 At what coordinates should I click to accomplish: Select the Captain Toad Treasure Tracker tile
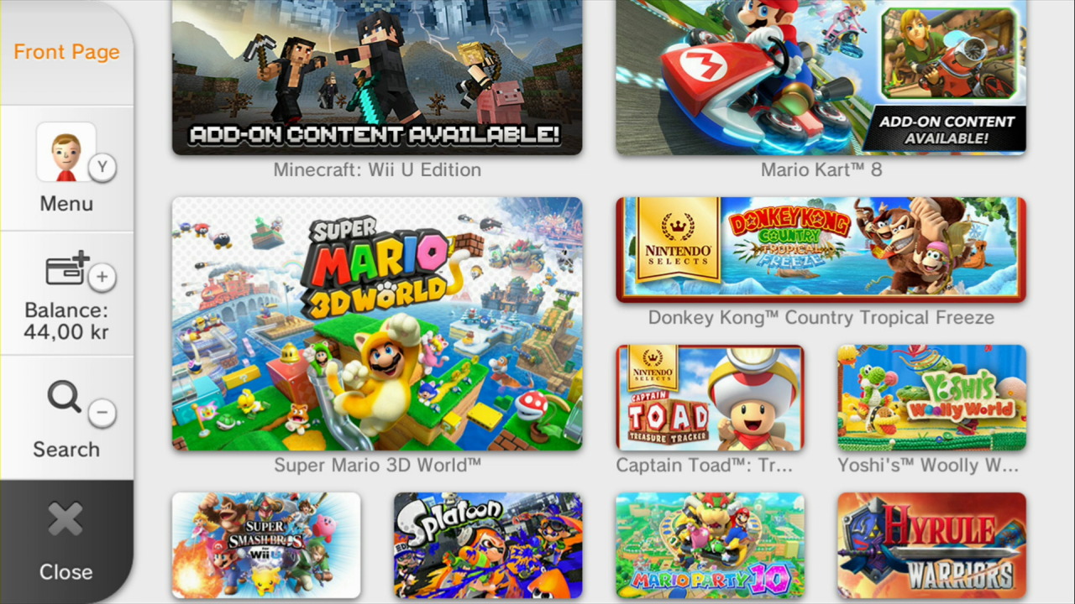tap(710, 398)
